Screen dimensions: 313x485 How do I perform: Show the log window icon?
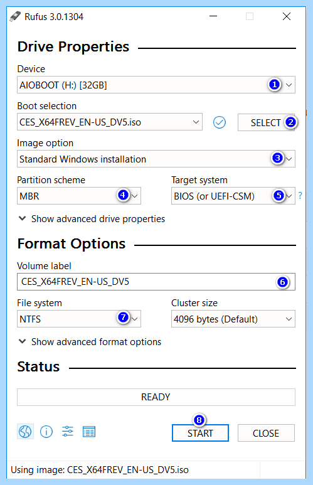click(x=89, y=432)
